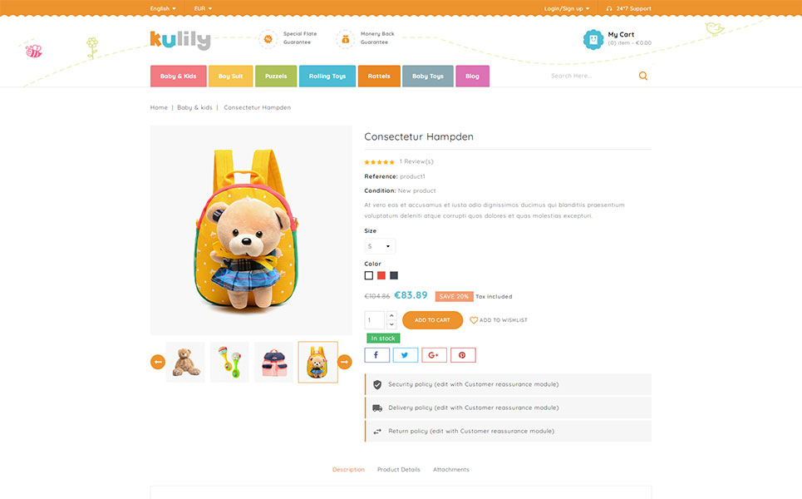Open the Rolling Toys menu
Screen dimensions: 802x499
tap(327, 76)
